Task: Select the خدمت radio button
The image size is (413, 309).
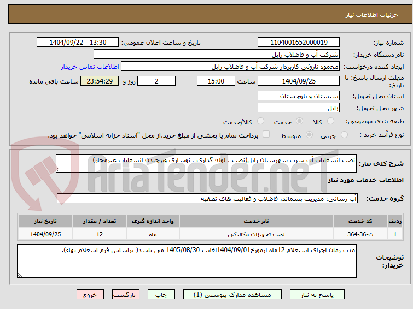Action: click(299, 121)
